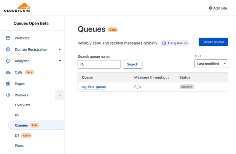Open the D1 submenu item
The width and height of the screenshot is (236, 154).
click(17, 135)
